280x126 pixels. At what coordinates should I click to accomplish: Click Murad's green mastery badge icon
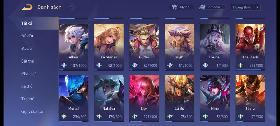pyautogui.click(x=64, y=117)
